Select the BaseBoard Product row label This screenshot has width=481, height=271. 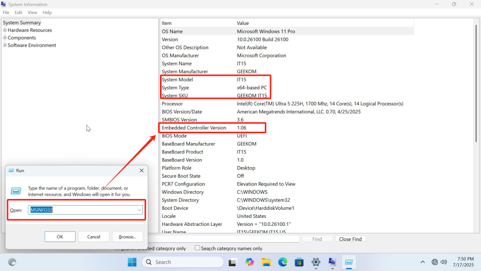click(x=182, y=152)
